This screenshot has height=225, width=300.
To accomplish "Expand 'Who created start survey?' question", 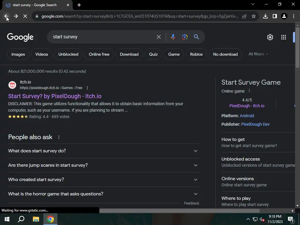I will coord(103,180).
